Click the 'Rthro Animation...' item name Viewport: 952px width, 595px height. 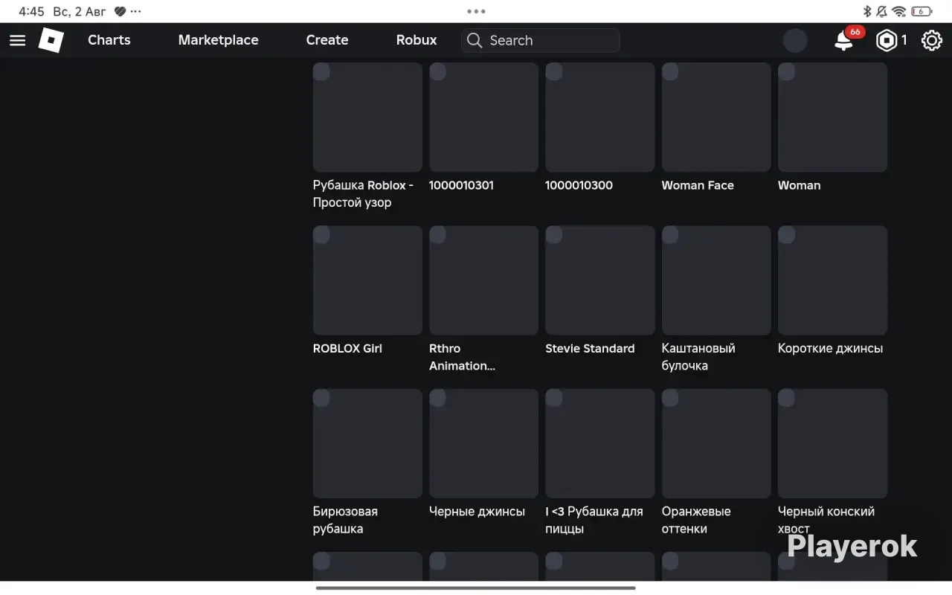tap(462, 357)
